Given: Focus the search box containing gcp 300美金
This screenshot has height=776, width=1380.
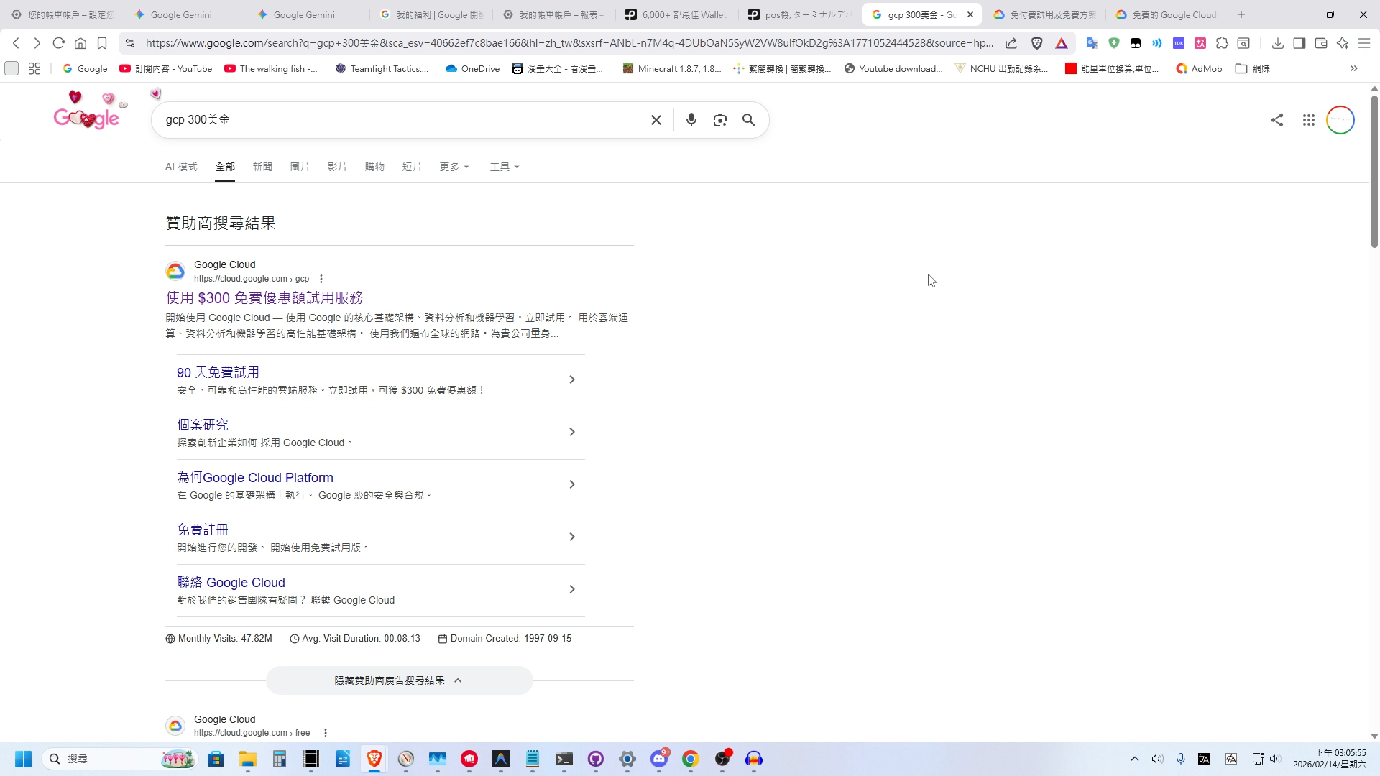Looking at the screenshot, I should coord(402,120).
